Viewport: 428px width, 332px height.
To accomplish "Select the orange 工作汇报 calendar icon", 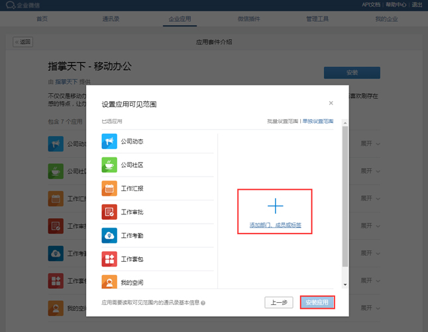I will click(x=109, y=188).
